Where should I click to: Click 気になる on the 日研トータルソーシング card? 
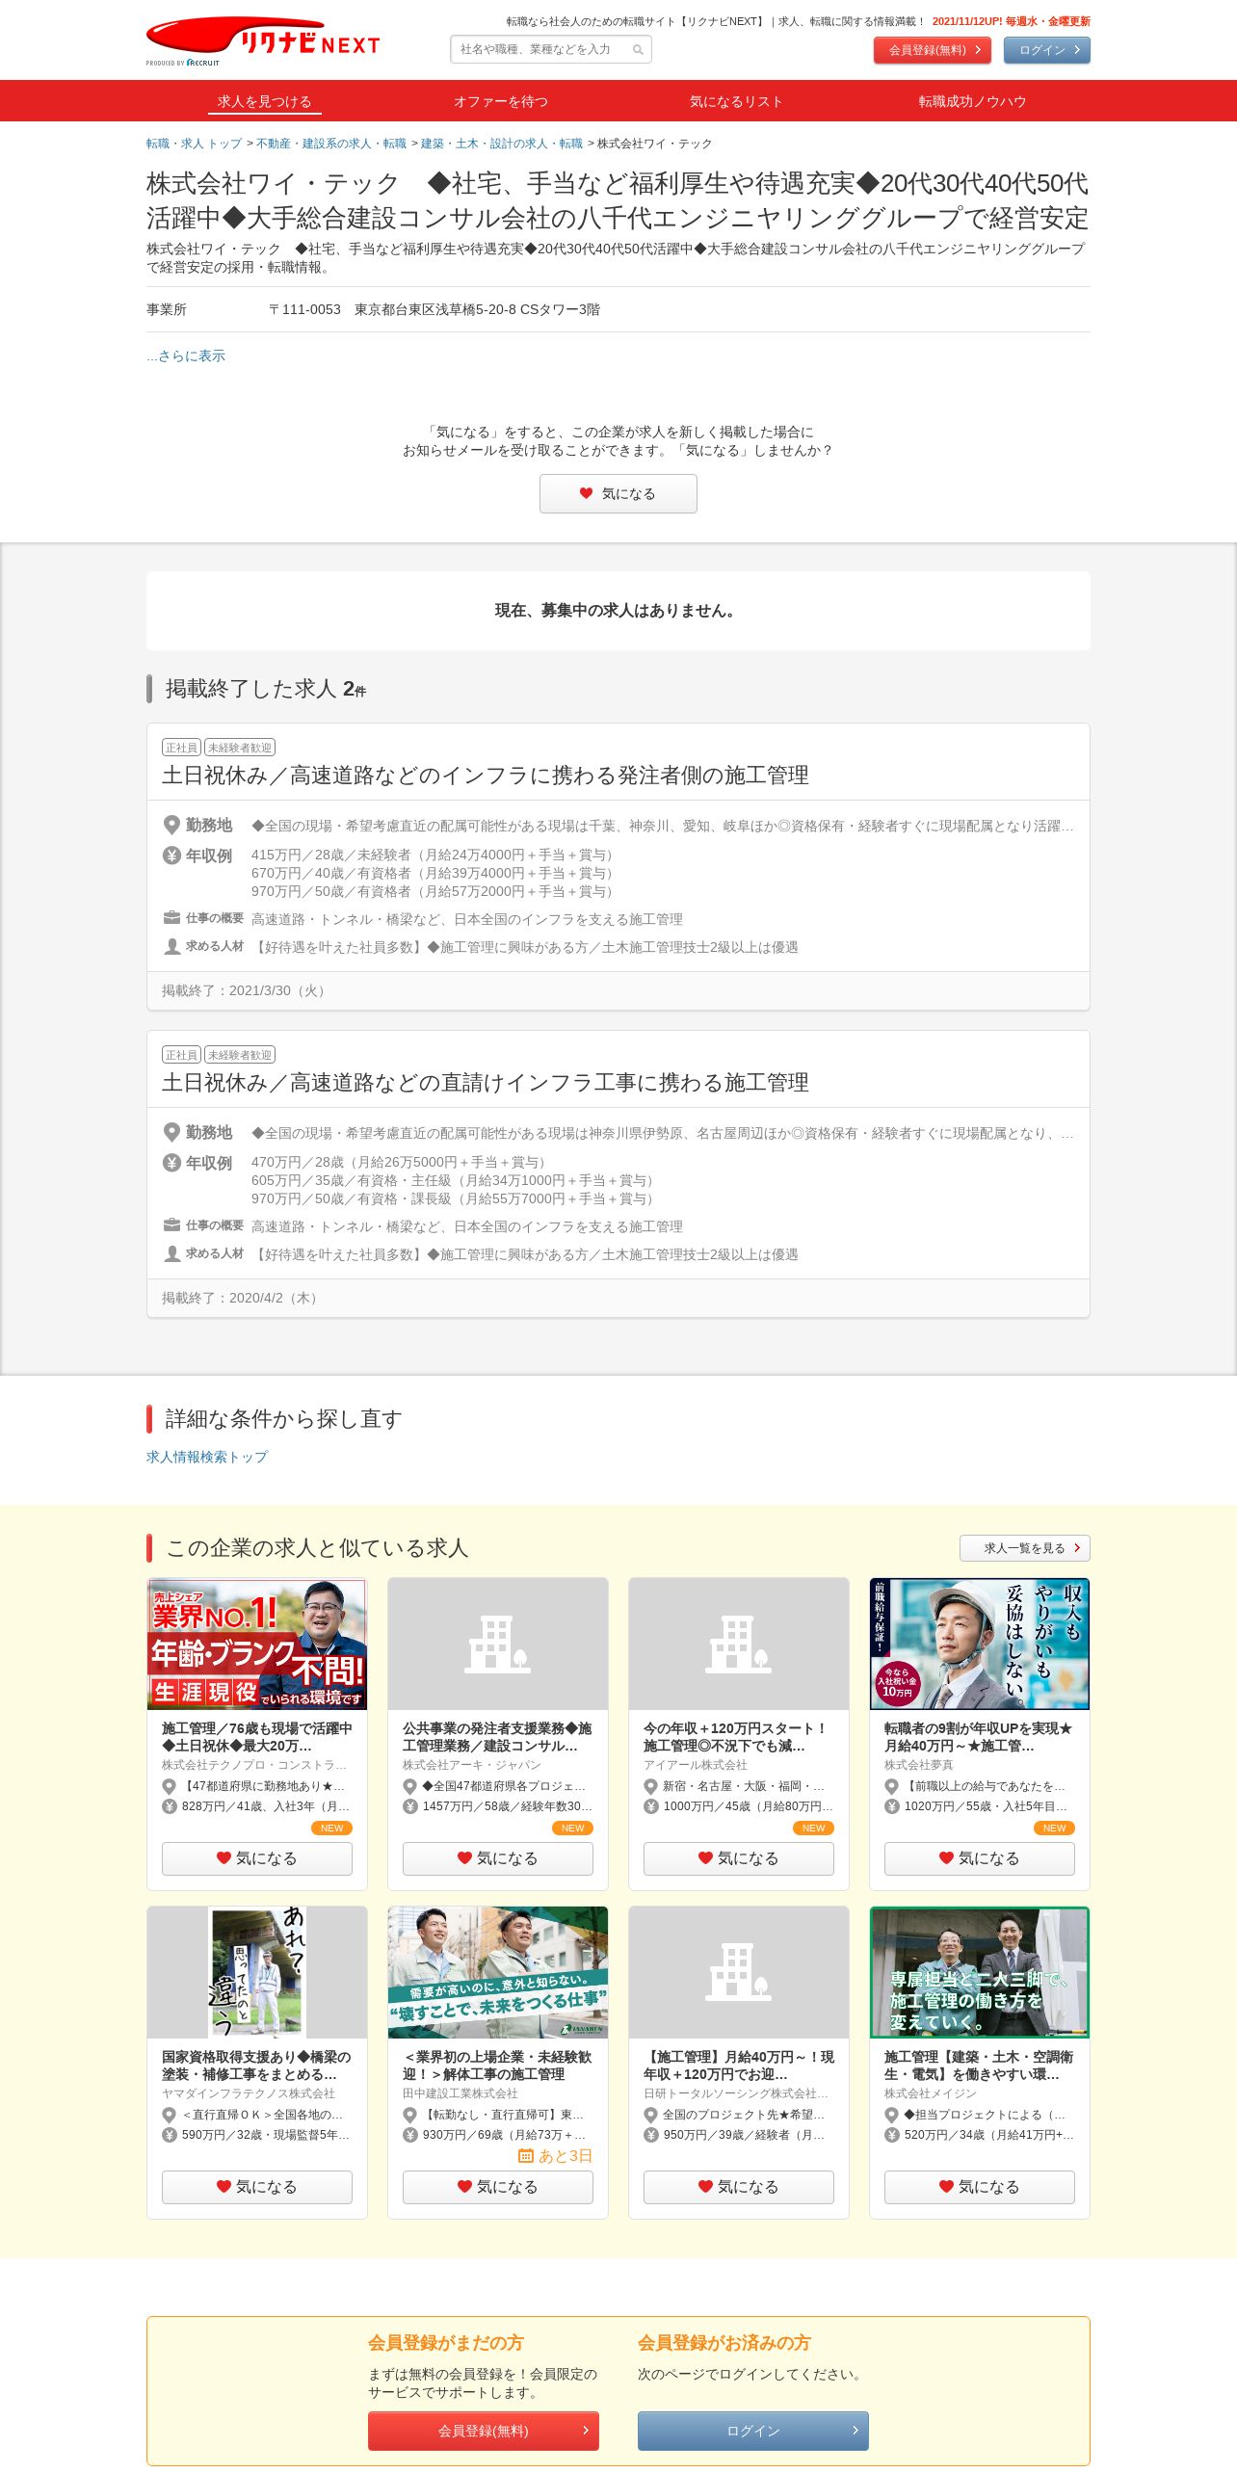(x=739, y=2187)
